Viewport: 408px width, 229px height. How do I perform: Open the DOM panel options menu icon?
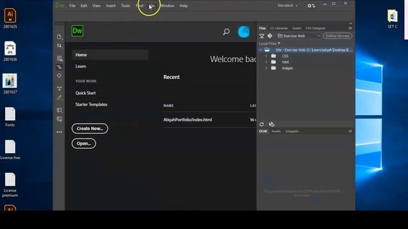(350, 131)
